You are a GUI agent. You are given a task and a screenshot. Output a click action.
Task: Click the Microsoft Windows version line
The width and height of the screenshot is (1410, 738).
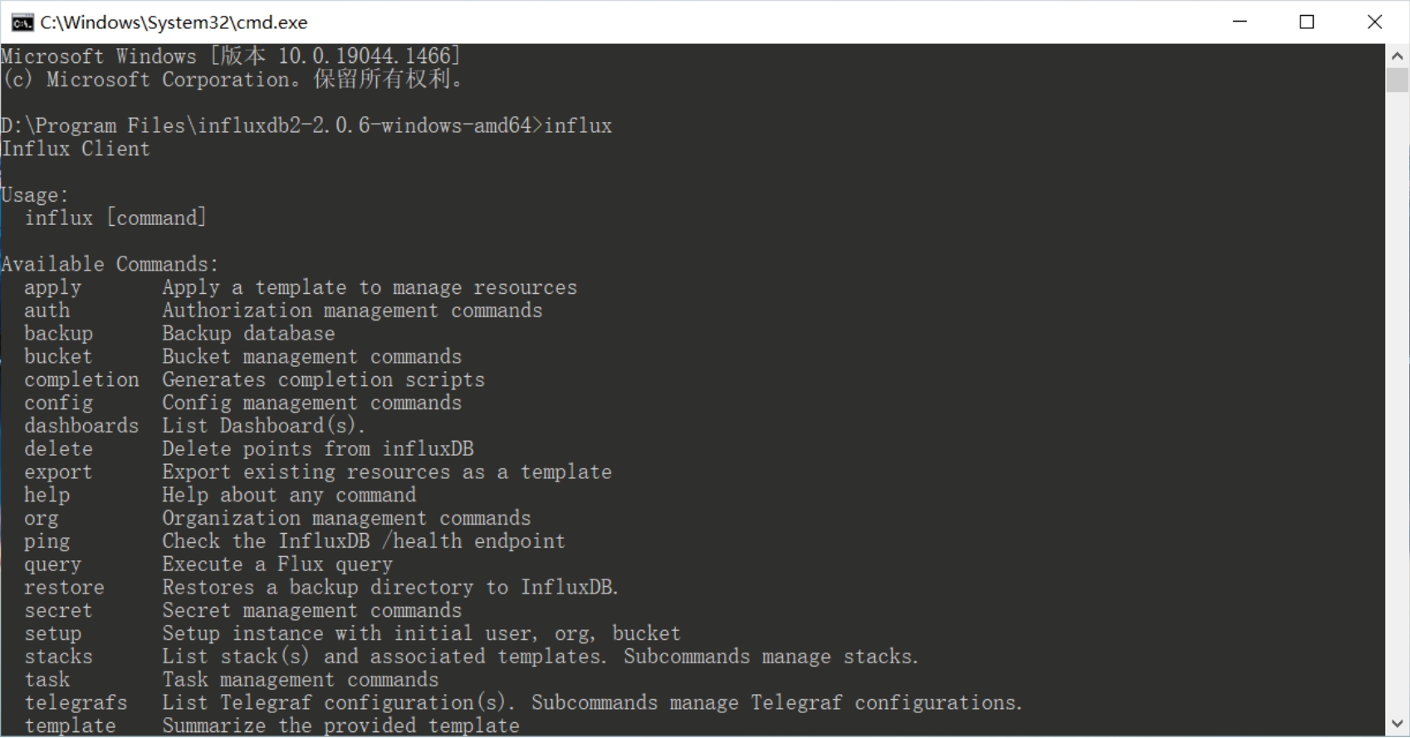click(230, 56)
